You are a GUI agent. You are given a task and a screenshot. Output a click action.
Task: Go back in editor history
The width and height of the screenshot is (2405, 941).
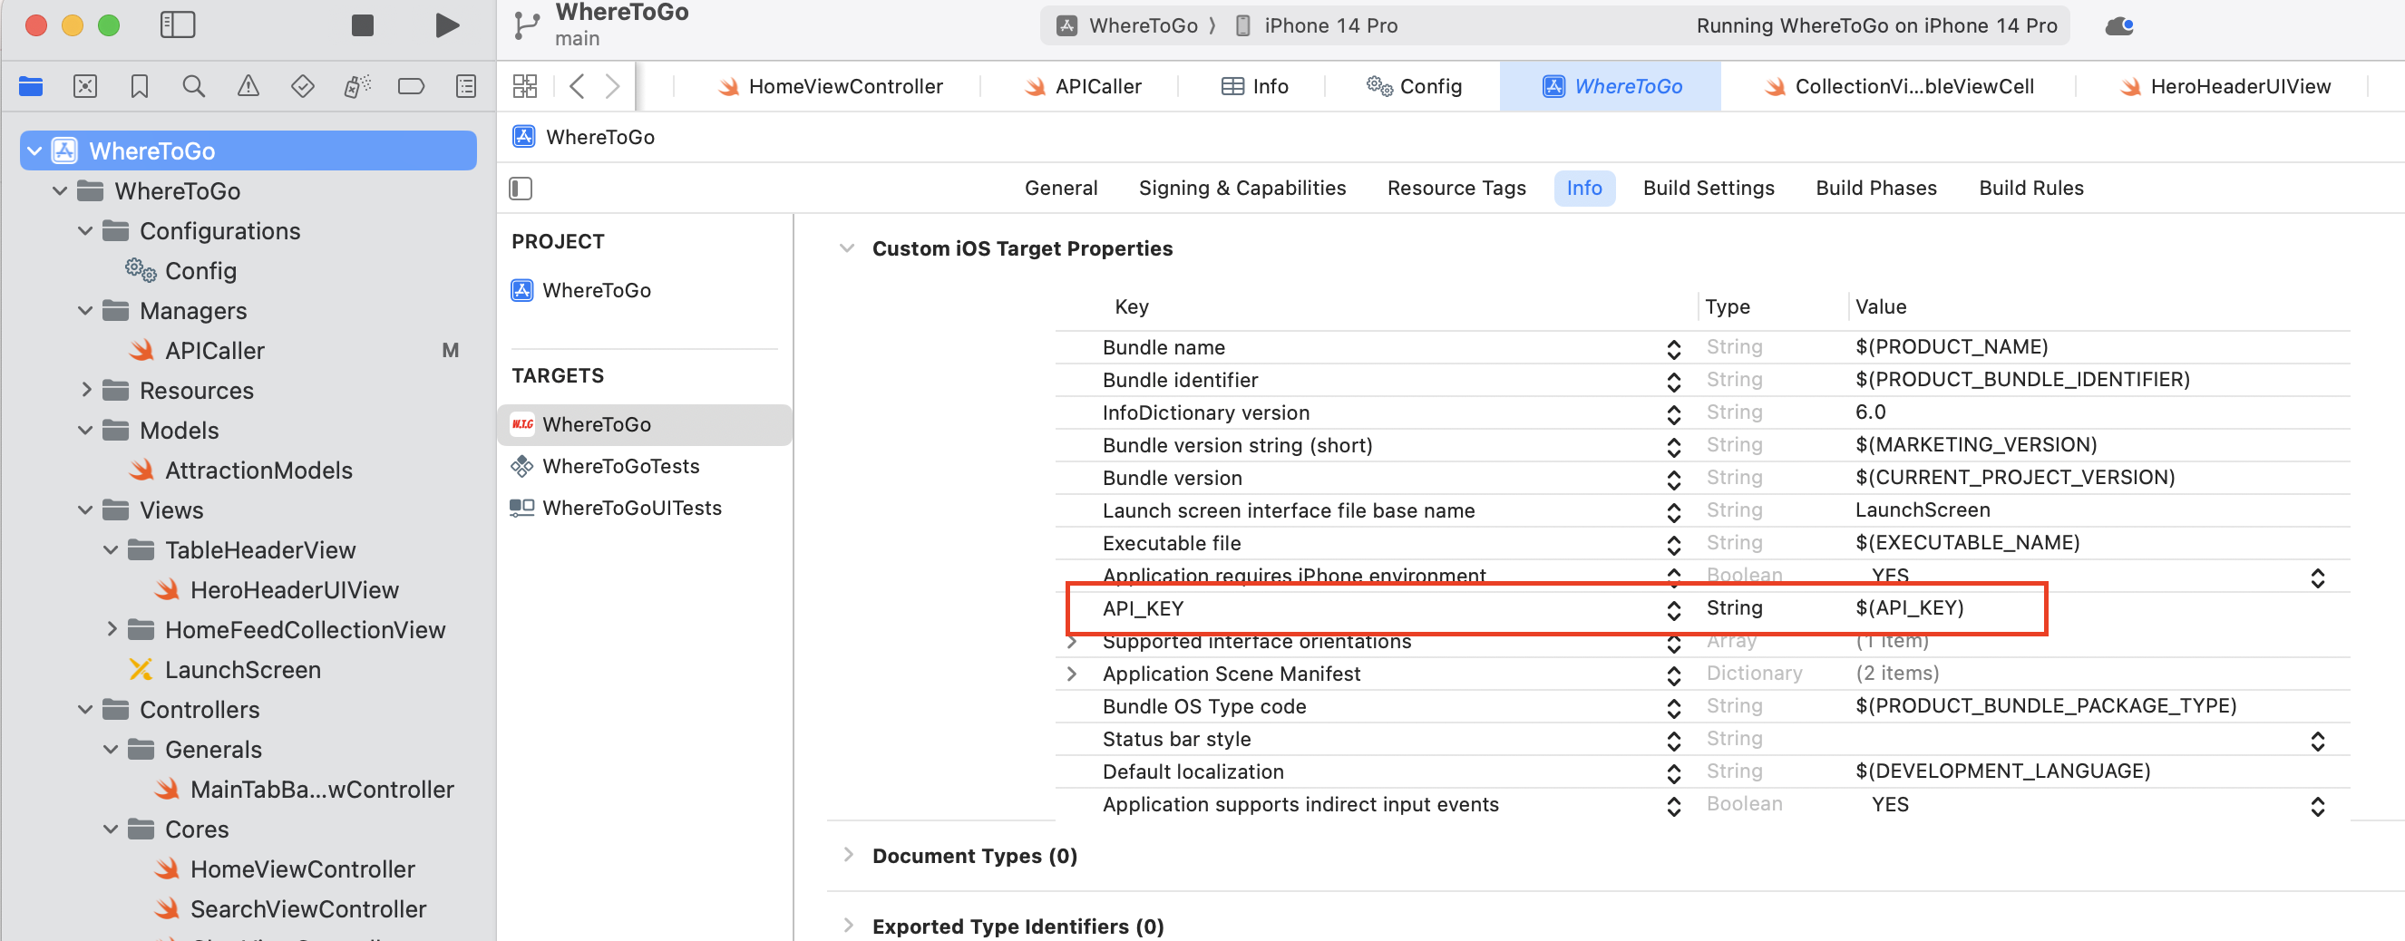point(577,87)
